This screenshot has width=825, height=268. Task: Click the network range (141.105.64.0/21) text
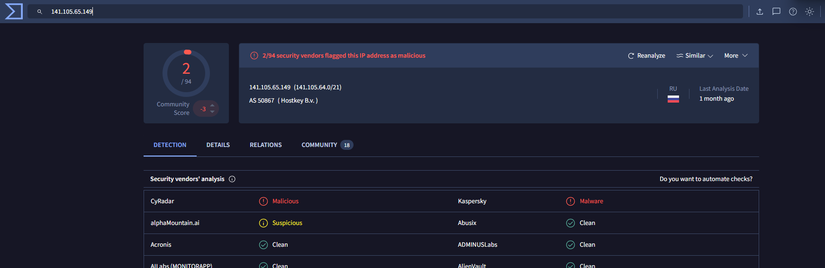tap(317, 87)
